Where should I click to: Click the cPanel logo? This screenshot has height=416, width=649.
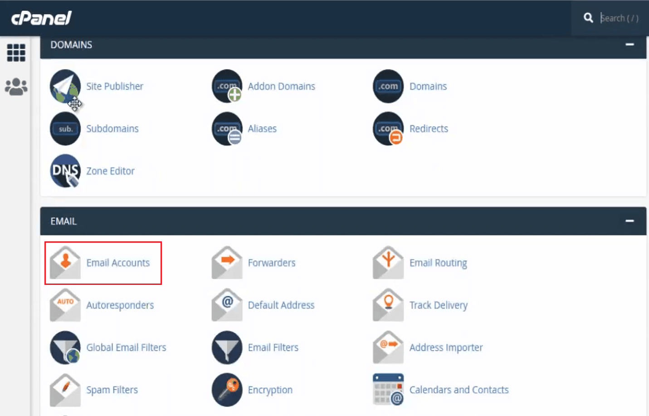click(41, 18)
